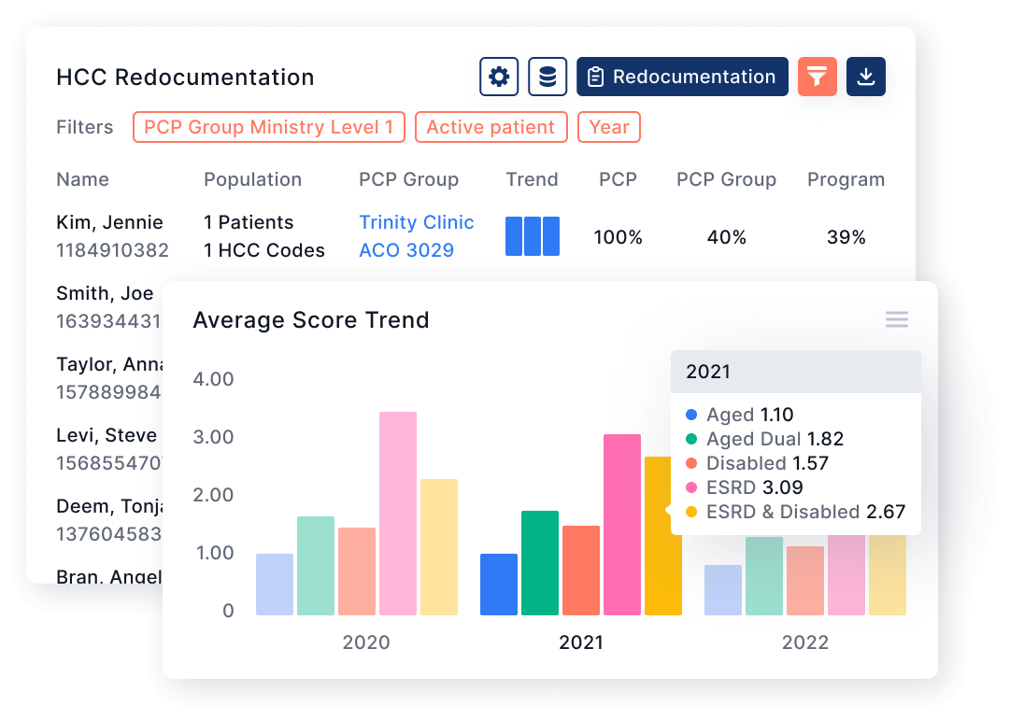Toggle the Year filter chip
1024x719 pixels.
tap(608, 127)
